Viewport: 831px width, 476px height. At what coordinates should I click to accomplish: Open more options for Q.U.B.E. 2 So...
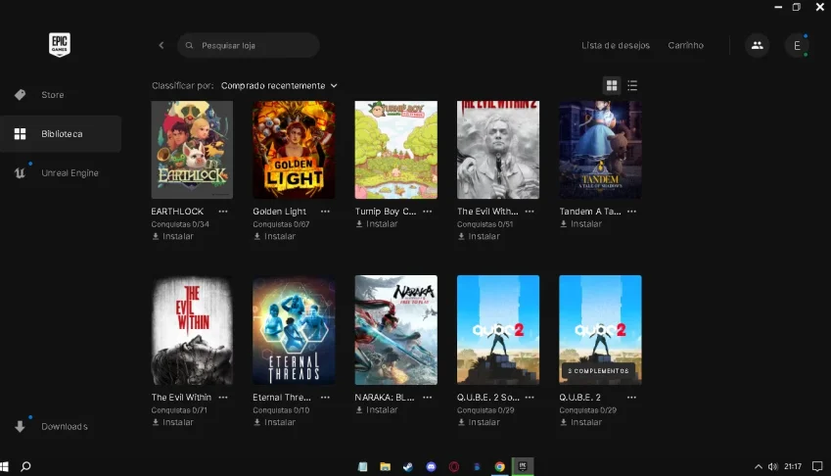(530, 398)
